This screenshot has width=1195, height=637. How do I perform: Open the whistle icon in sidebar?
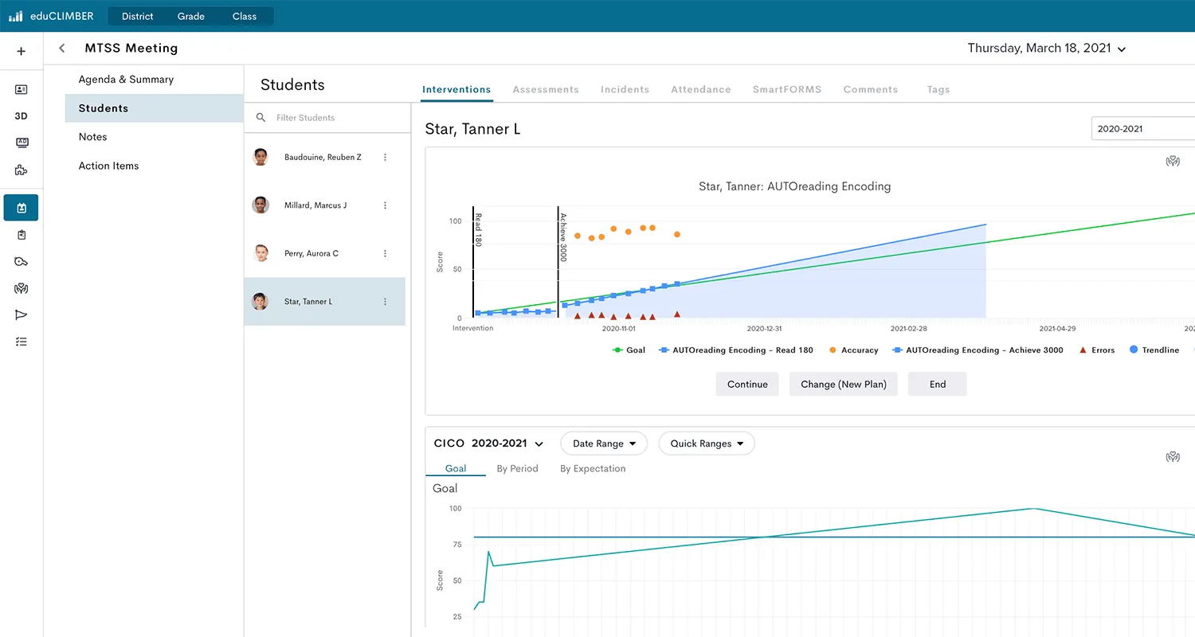pyautogui.click(x=22, y=262)
